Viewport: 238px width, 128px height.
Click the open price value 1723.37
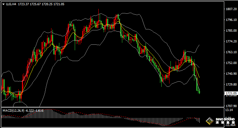pos(24,4)
